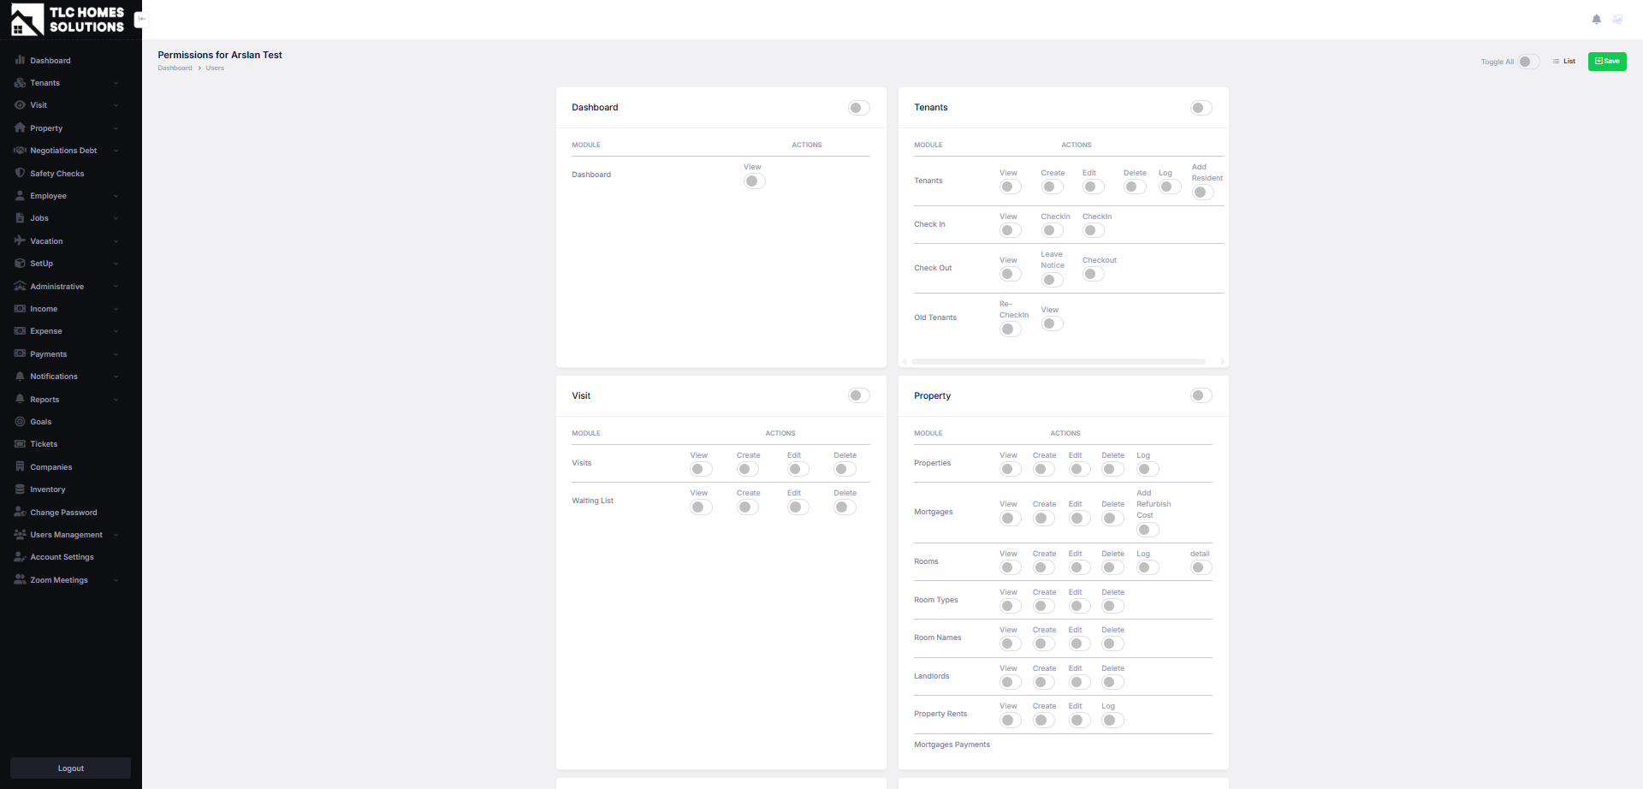Image resolution: width=1643 pixels, height=789 pixels.
Task: Enable the Toggle All switch
Action: click(1528, 62)
